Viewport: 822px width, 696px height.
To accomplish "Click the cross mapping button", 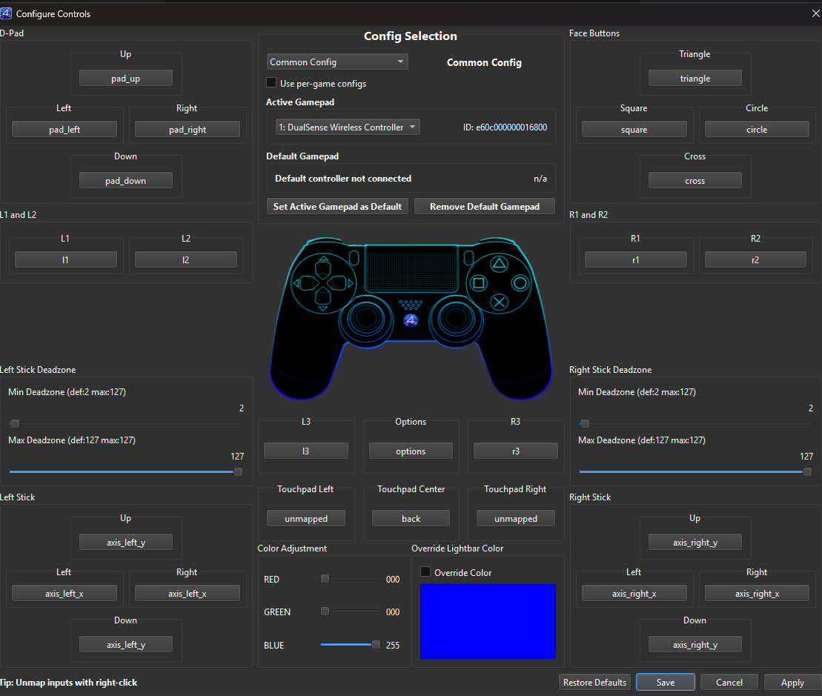I will (695, 180).
